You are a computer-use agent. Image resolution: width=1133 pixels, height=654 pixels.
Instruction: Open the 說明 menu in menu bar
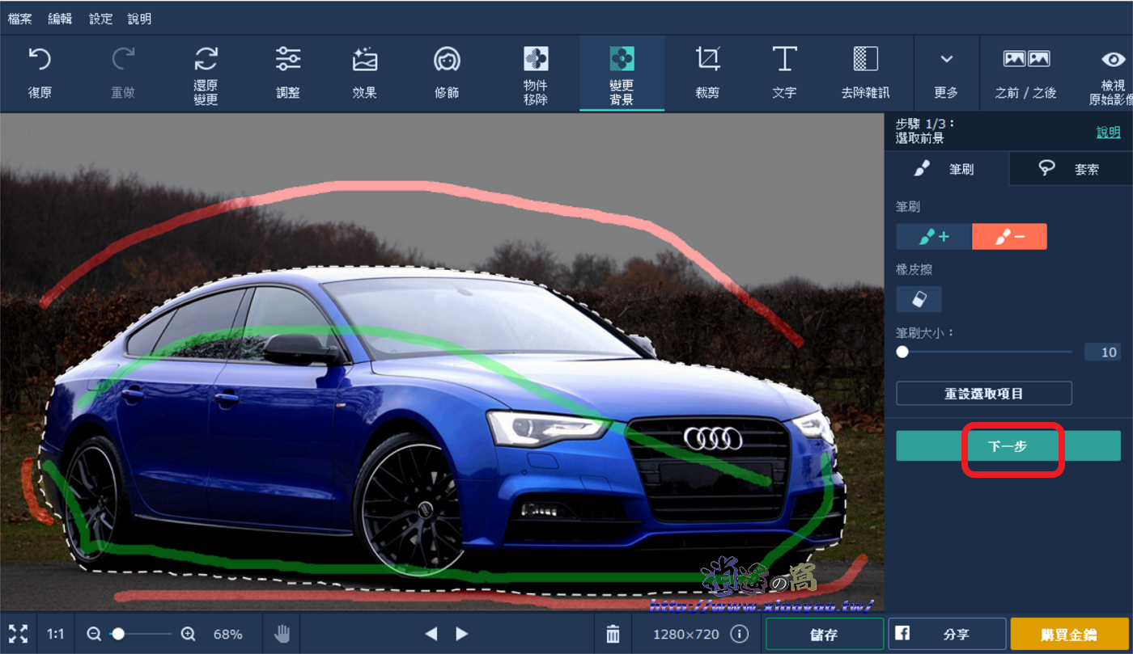point(139,19)
